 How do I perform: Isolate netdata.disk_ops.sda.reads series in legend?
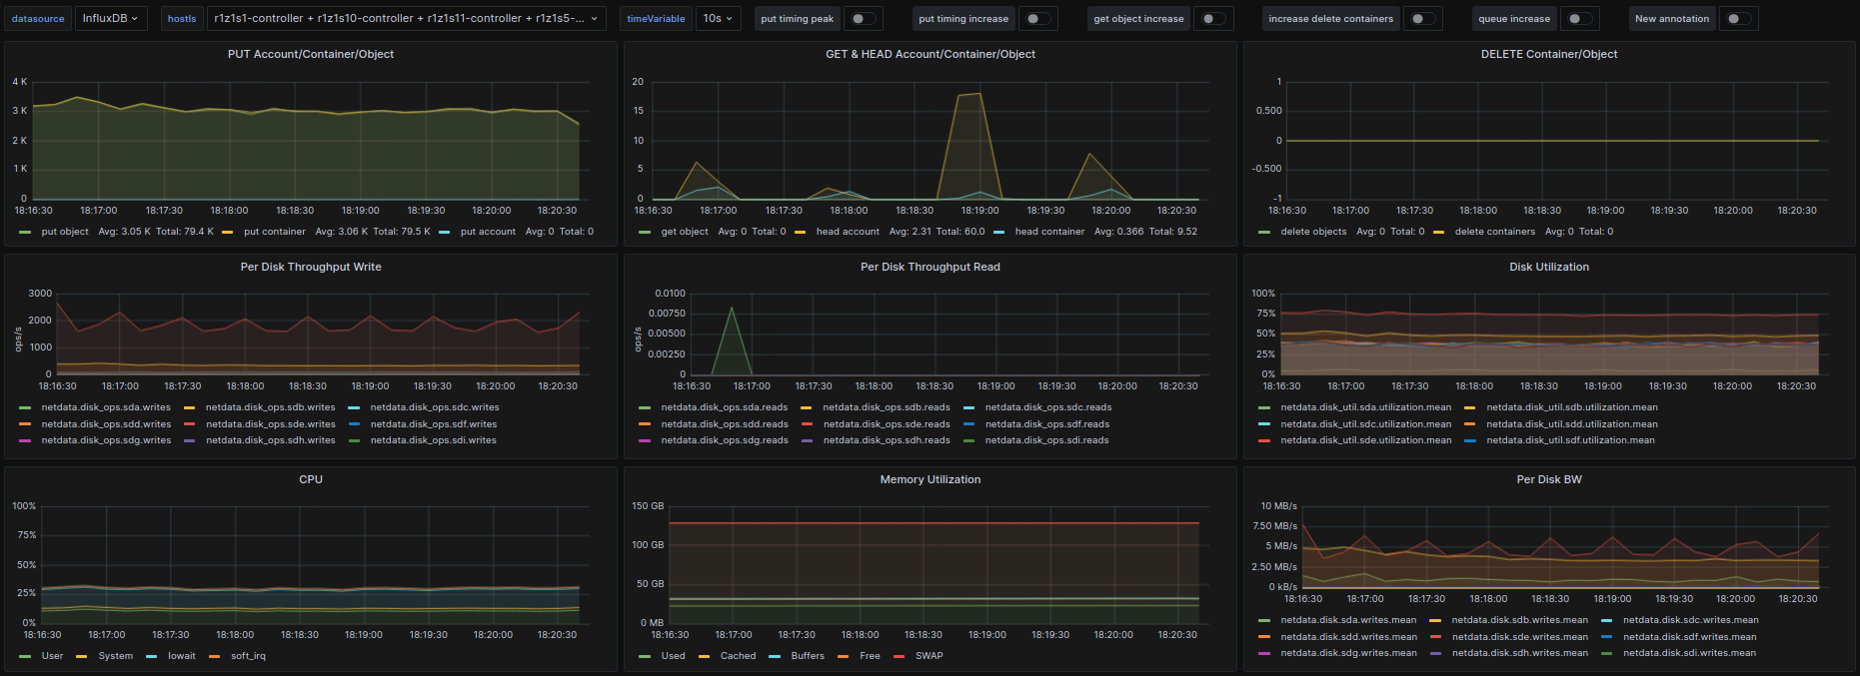pos(724,407)
